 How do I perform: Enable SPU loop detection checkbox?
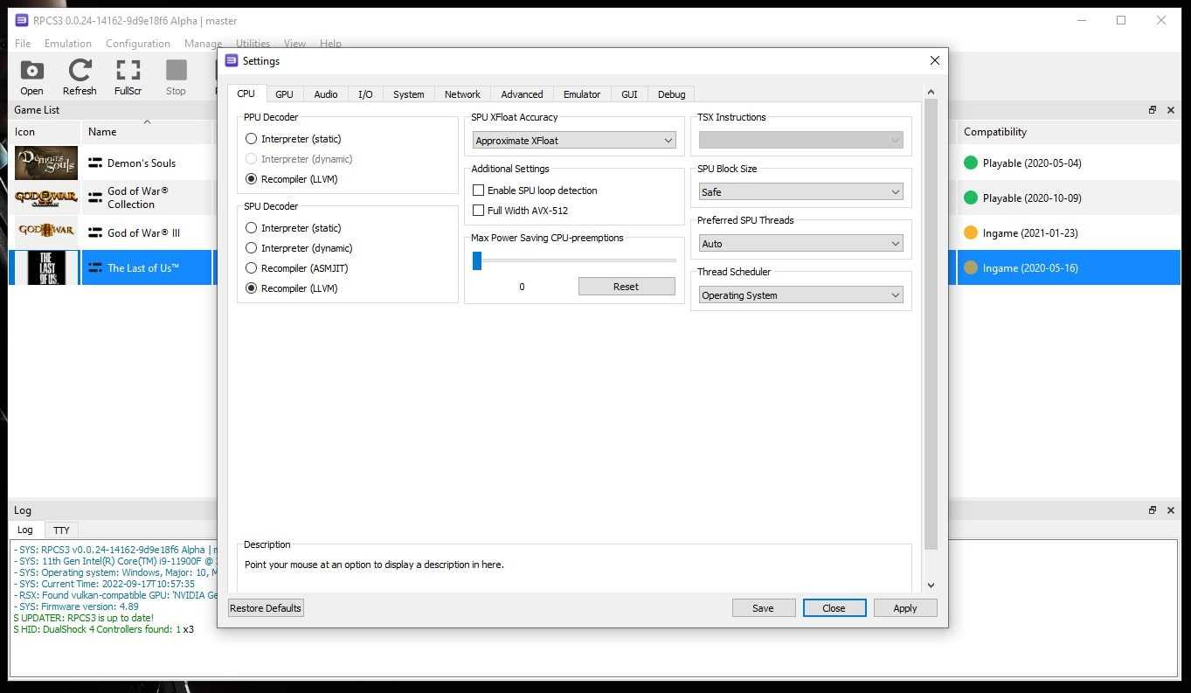coord(478,191)
